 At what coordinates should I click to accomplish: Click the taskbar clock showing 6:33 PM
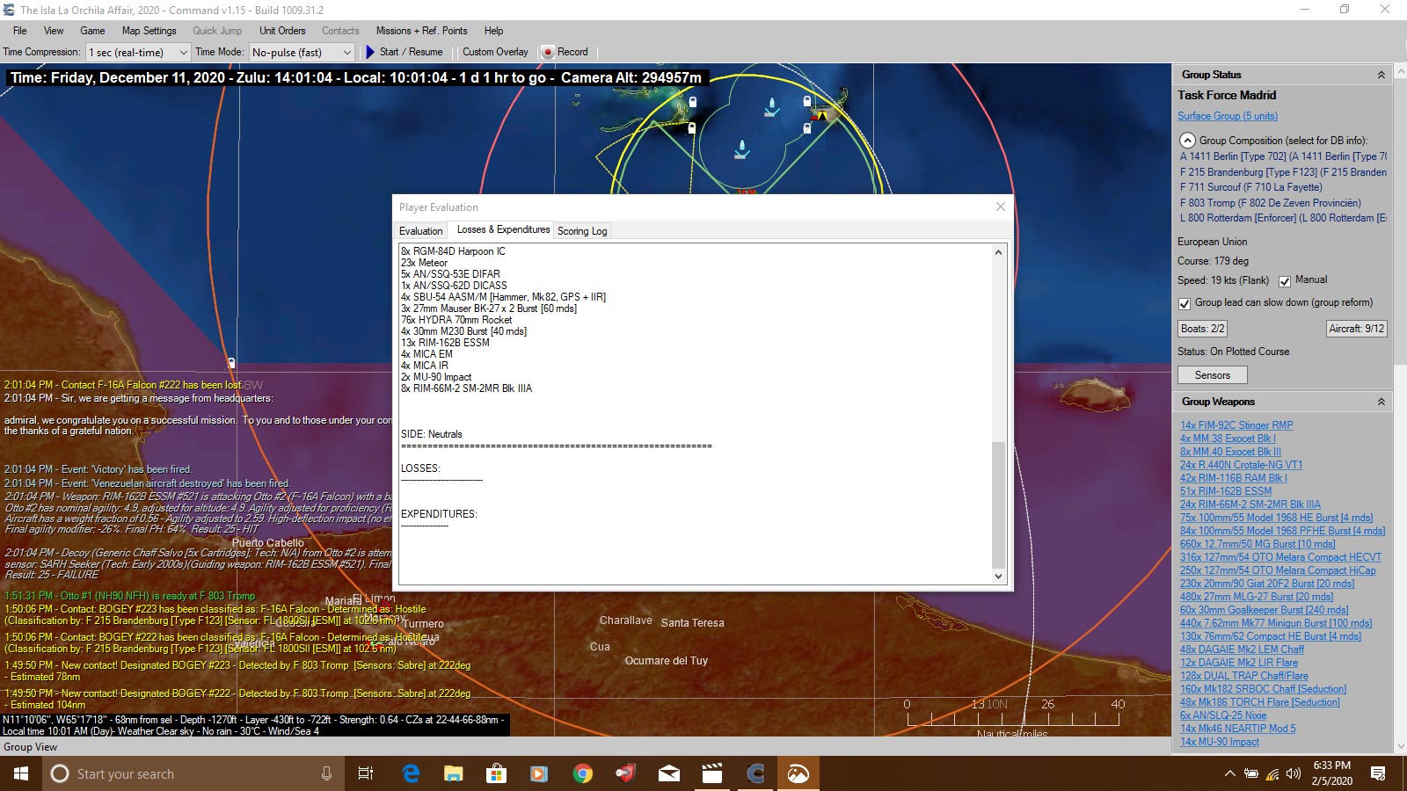tap(1332, 773)
